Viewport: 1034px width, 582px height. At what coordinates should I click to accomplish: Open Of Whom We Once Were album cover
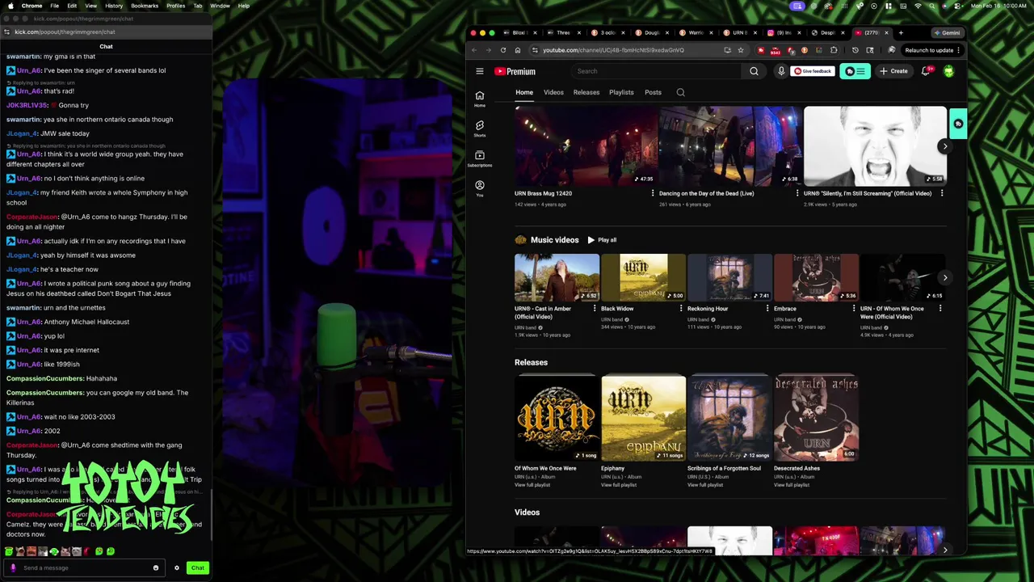pyautogui.click(x=557, y=418)
